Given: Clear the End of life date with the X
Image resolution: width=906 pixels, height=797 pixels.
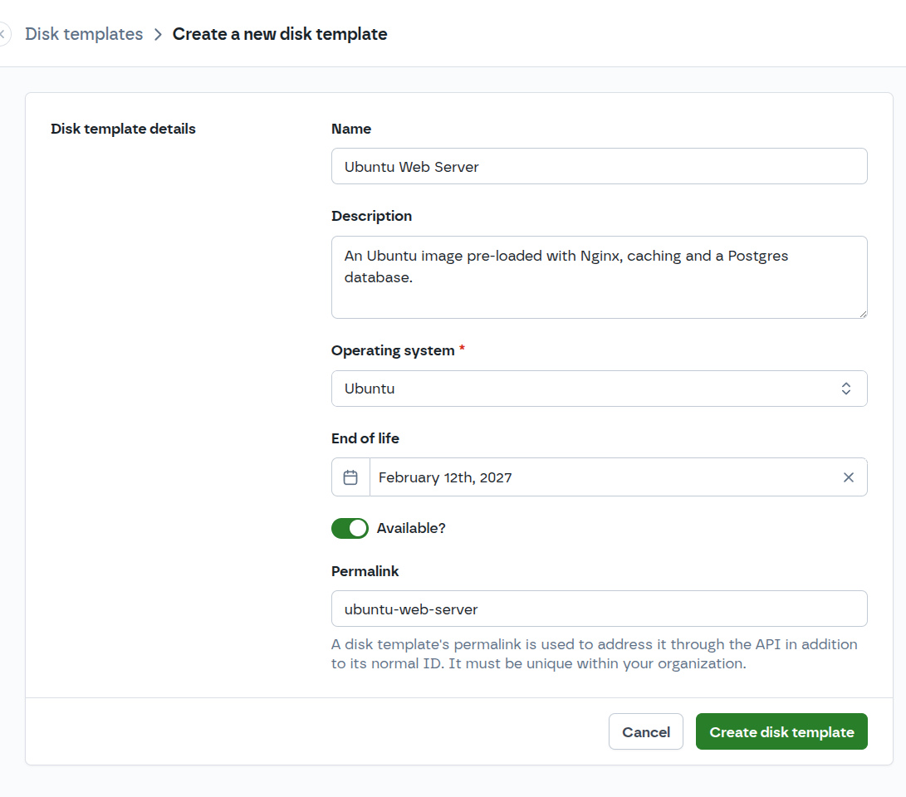Looking at the screenshot, I should [848, 477].
